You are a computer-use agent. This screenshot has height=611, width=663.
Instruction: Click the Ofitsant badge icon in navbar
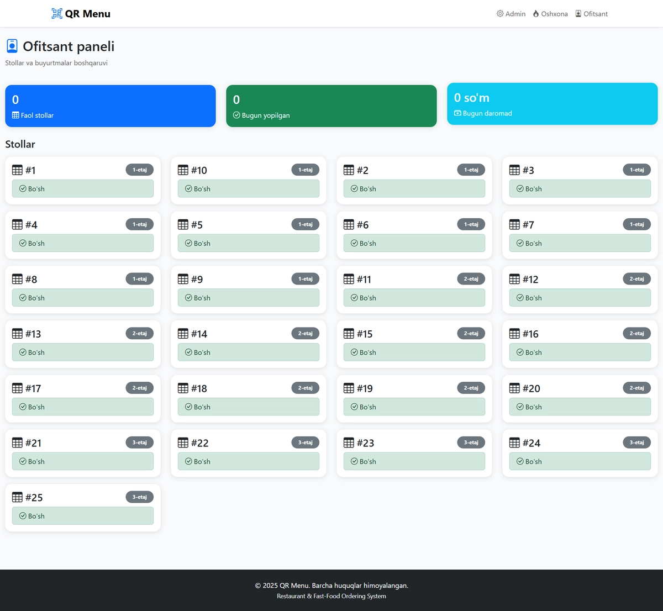coord(578,14)
